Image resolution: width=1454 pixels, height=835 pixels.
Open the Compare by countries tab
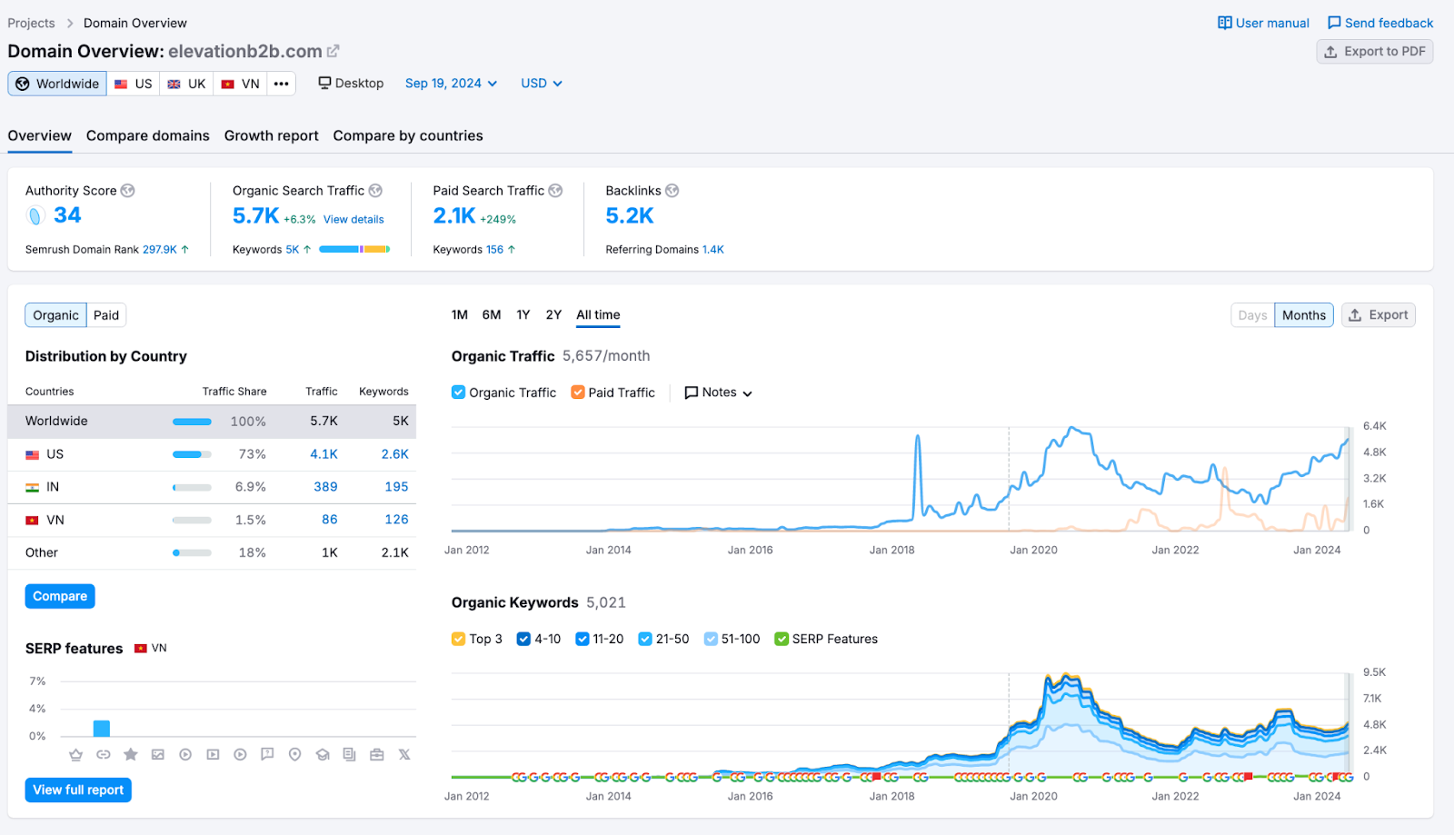coord(408,135)
